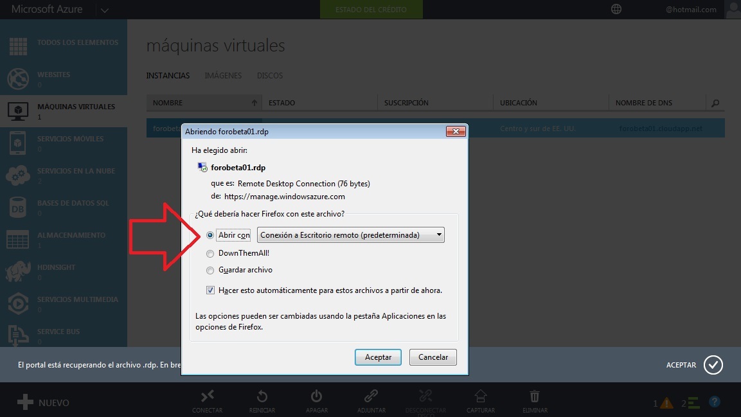Open the Websites sidebar icon
This screenshot has width=741, height=417.
click(18, 78)
